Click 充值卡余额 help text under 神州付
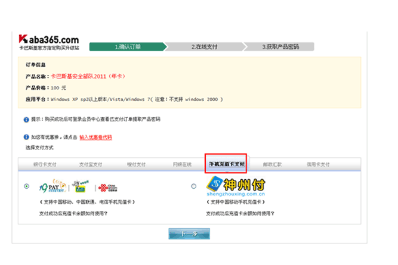This screenshot has width=398, height=265. point(240,214)
